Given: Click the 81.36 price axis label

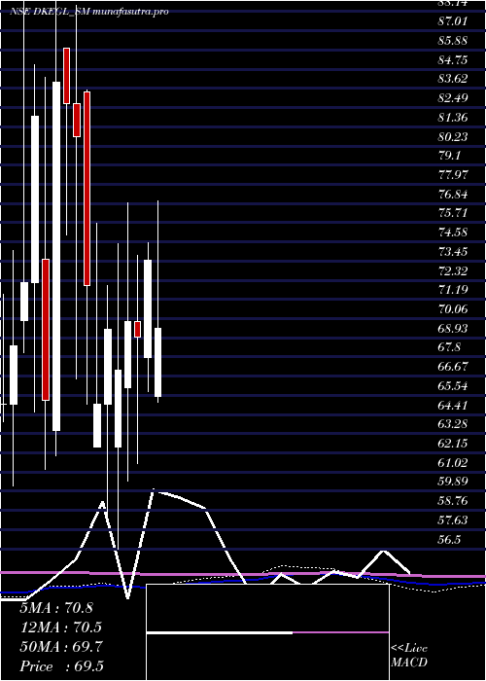Looking at the screenshot, I should click(x=453, y=117).
